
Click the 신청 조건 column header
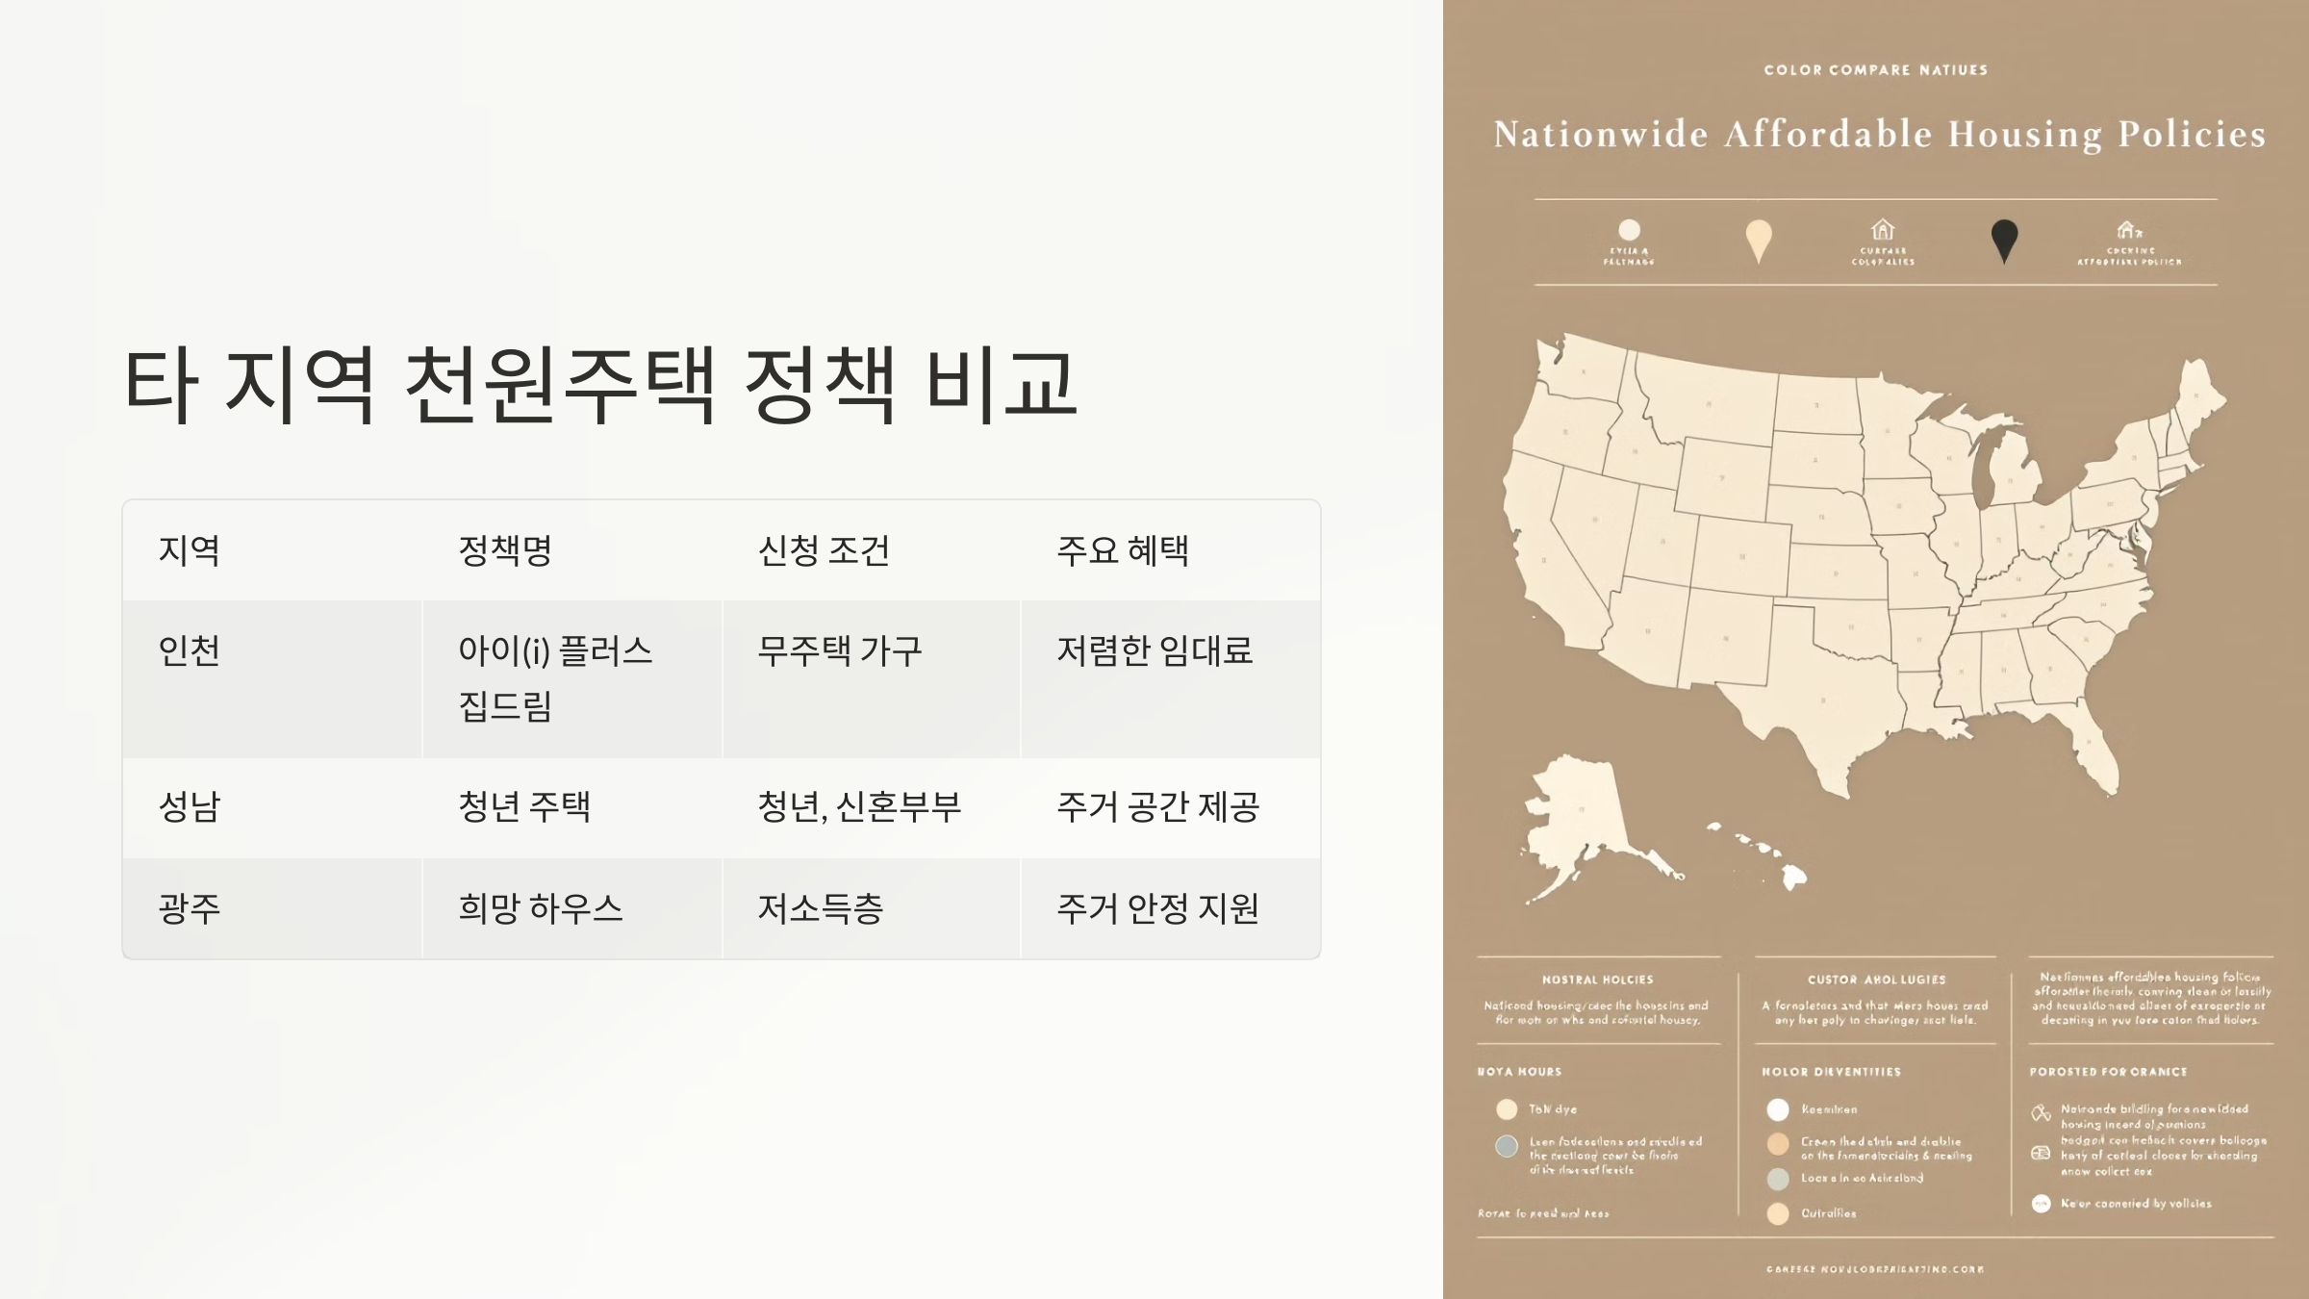(x=824, y=550)
